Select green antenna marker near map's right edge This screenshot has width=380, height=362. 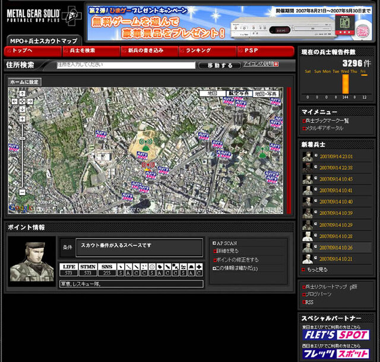coord(262,152)
